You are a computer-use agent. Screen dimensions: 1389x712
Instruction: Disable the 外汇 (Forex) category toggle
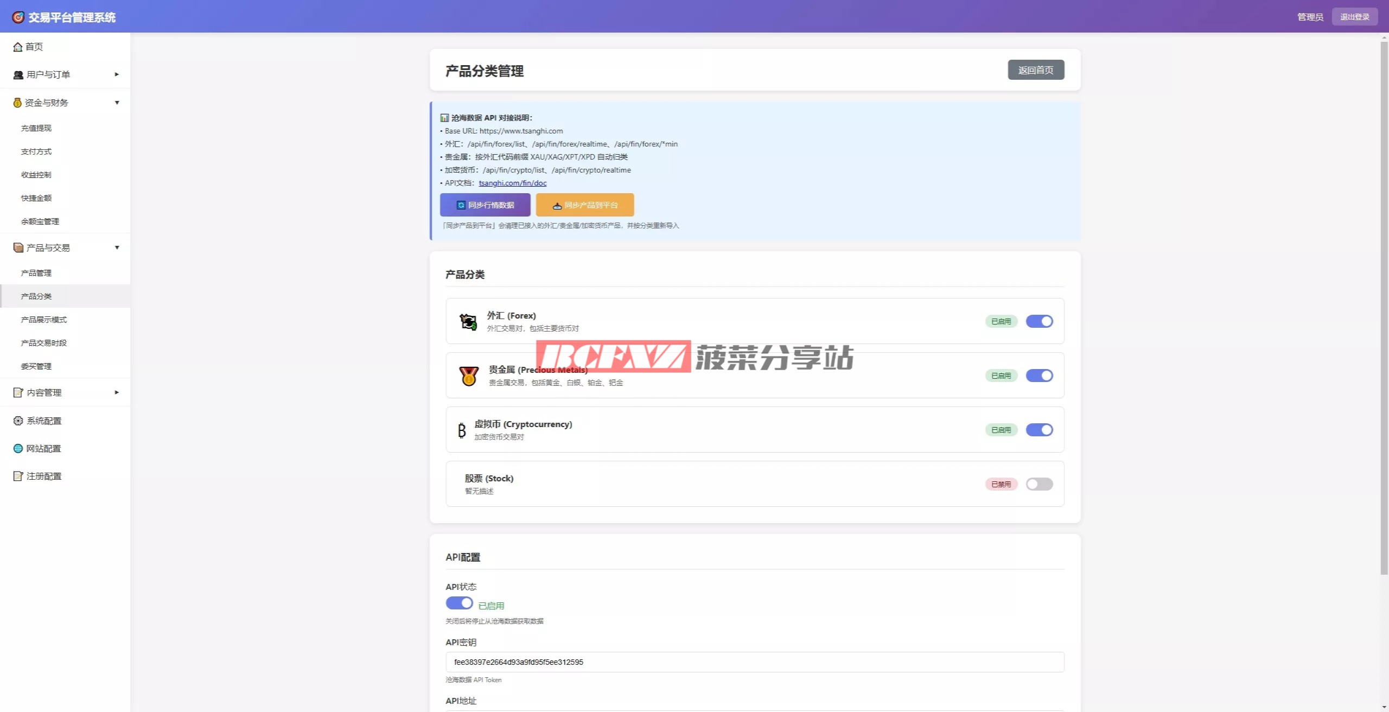[1039, 321]
